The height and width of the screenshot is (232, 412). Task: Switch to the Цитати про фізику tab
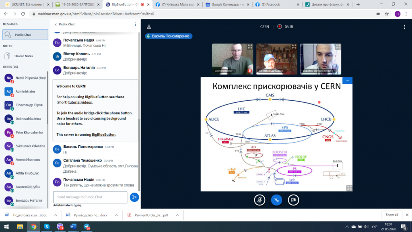pyautogui.click(x=327, y=4)
